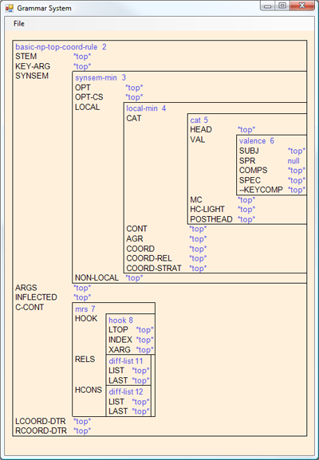Click the diff-list 12 label
Viewport: 319px width, 460px height.
pos(125,391)
